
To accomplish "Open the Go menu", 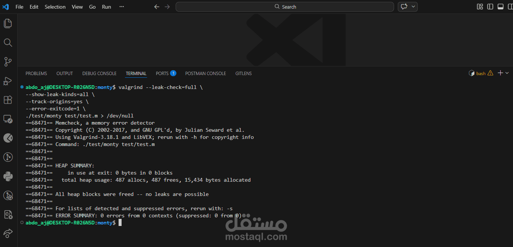I will point(92,7).
